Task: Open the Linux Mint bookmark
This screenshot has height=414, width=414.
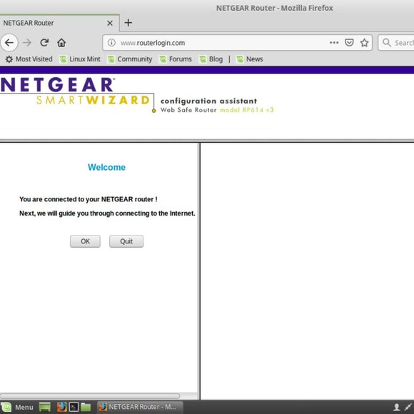Action: pyautogui.click(x=80, y=59)
